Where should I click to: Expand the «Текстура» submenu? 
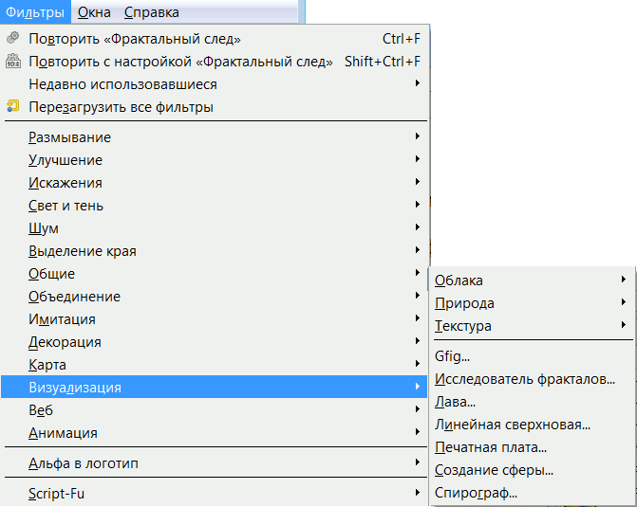coord(463,326)
